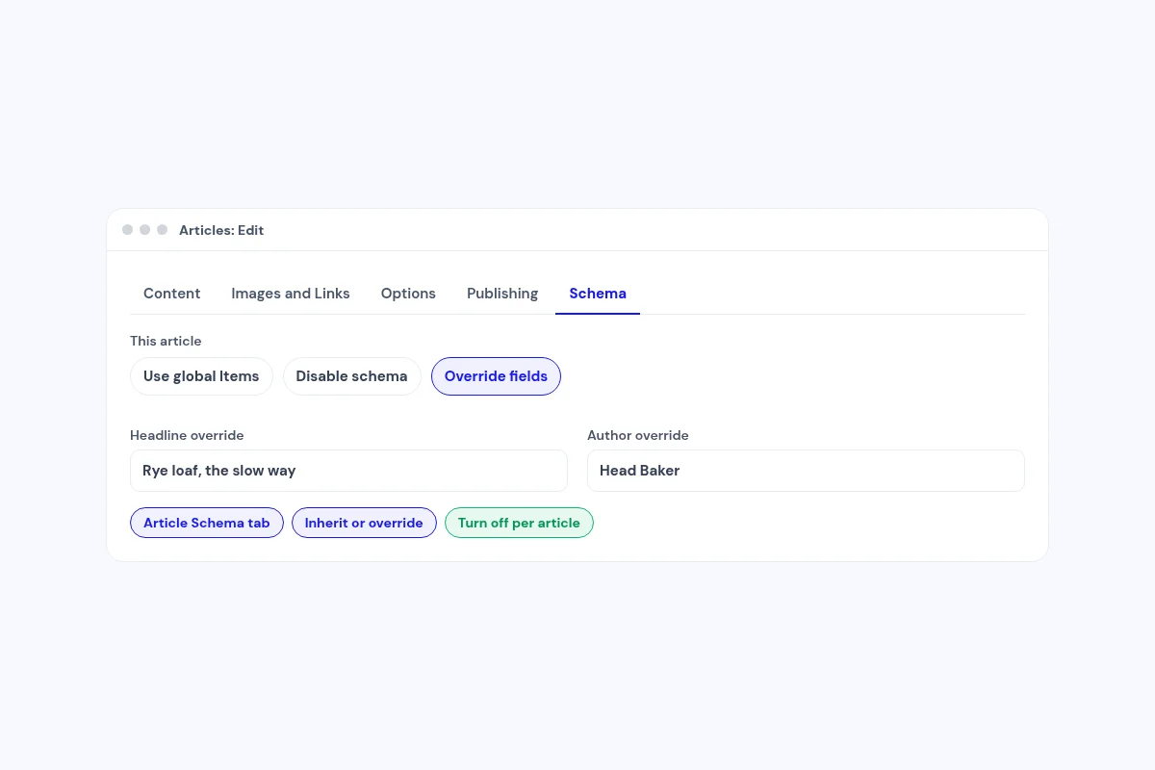
Task: Click the This article label
Action: coord(166,341)
